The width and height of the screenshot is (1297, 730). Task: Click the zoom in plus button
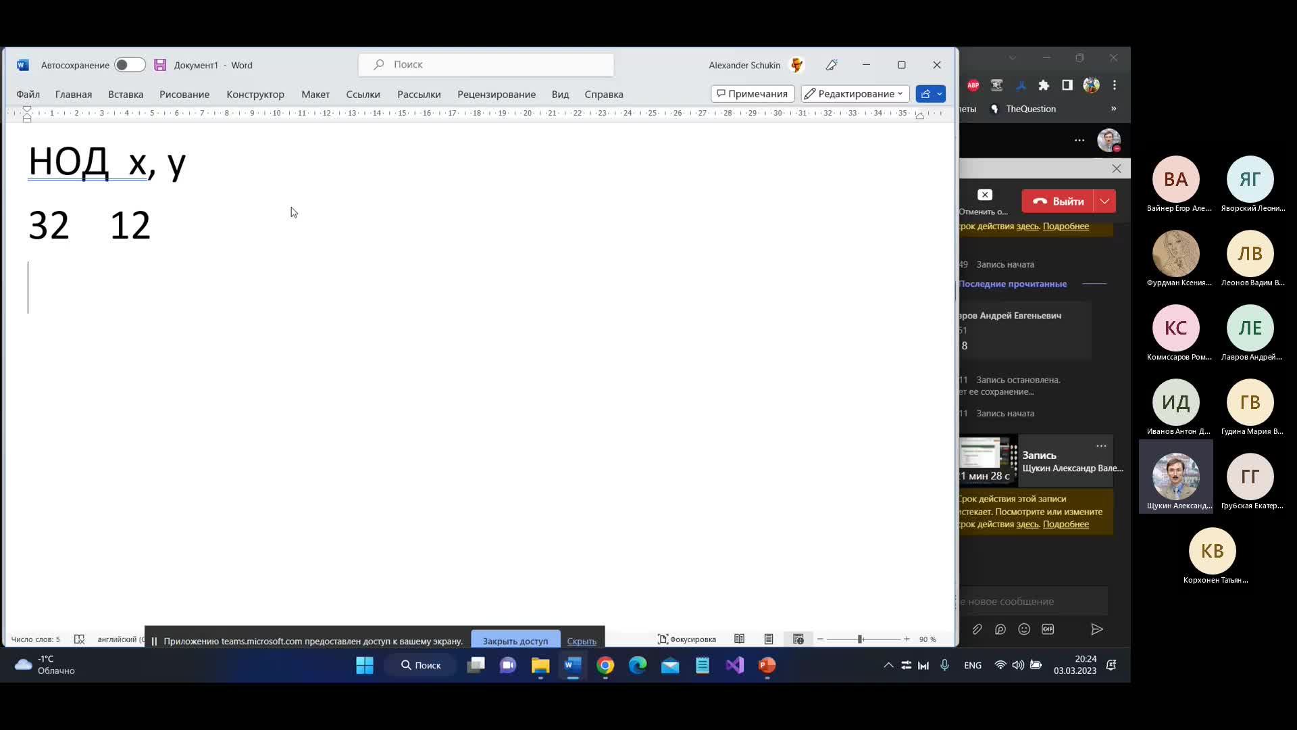click(907, 639)
